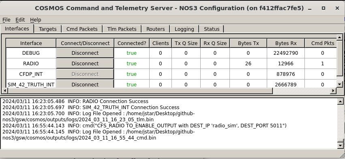Click the Cmd Pkts column header

[x=321, y=43]
